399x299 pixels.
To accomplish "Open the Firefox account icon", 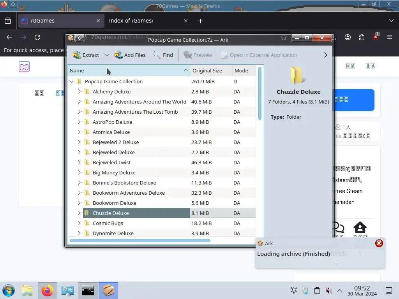I will pos(348,37).
